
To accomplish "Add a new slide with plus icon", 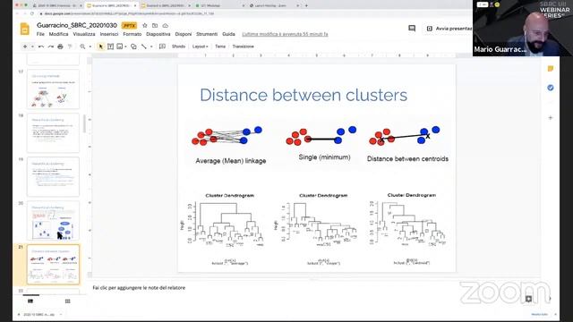I will pos(25,47).
